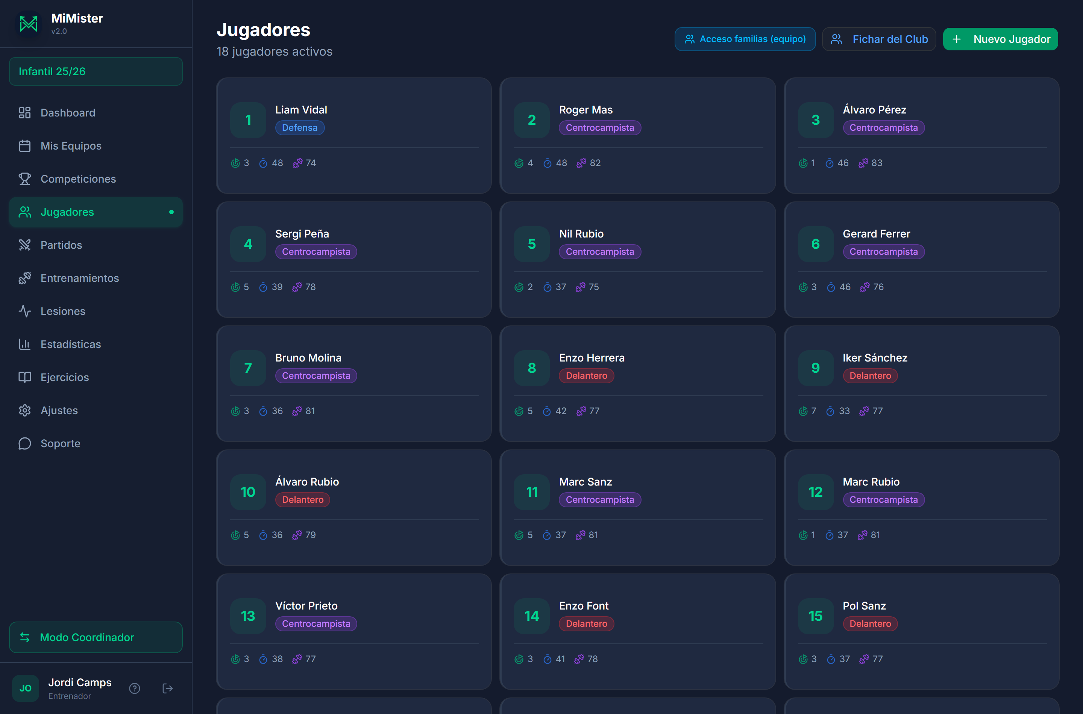Open Gerard Ferrer player card
Screen dimensions: 1083x714
click(x=922, y=260)
